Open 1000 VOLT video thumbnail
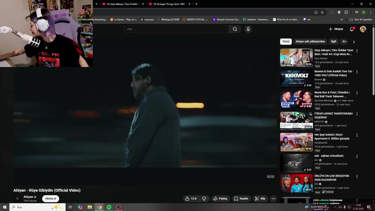This screenshot has height=211, width=375. (296, 79)
